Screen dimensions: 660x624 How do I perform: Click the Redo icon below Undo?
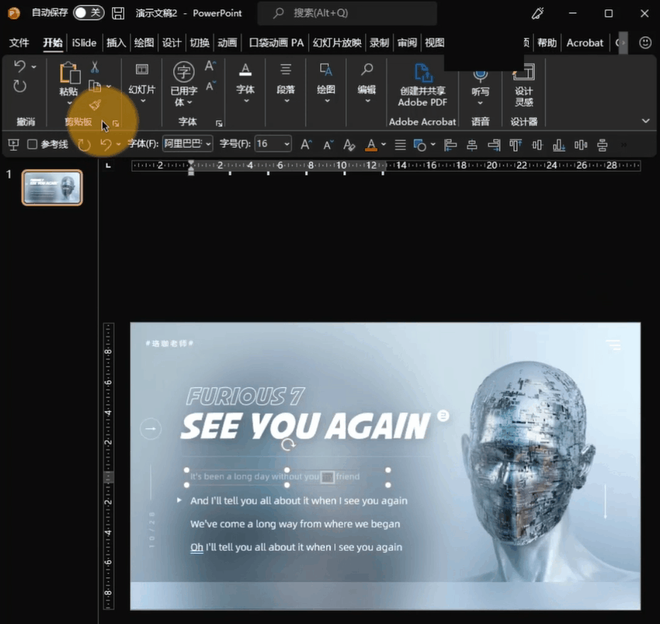pos(19,86)
